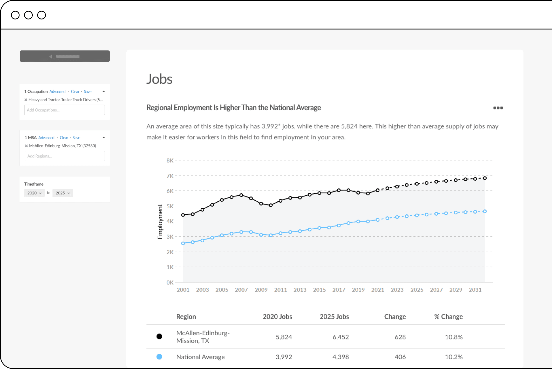
Task: Click the X icon to remove McAllen-Edinburg-Mission MSA
Action: click(26, 146)
